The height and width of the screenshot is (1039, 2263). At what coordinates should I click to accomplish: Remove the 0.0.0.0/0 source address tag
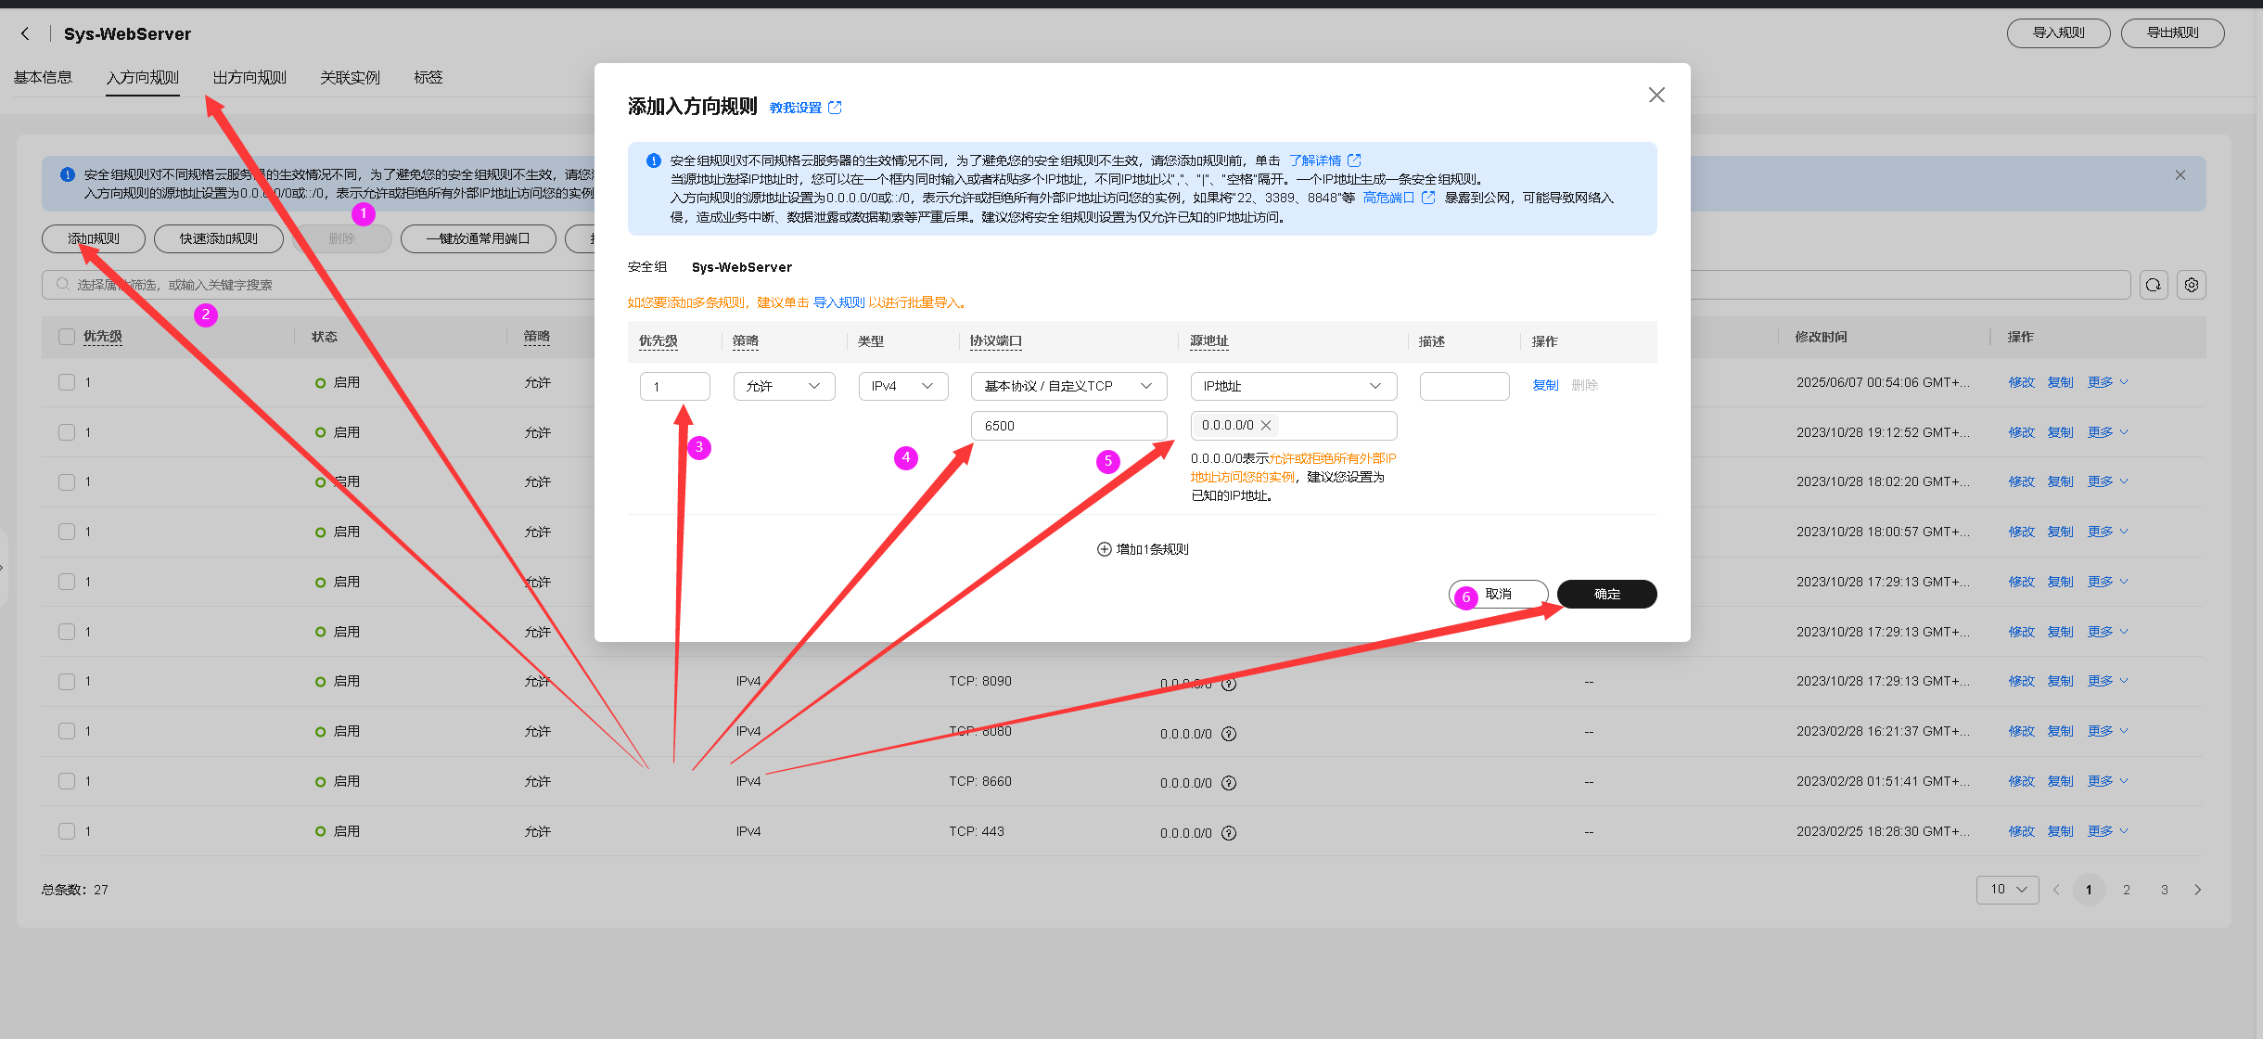tap(1266, 426)
